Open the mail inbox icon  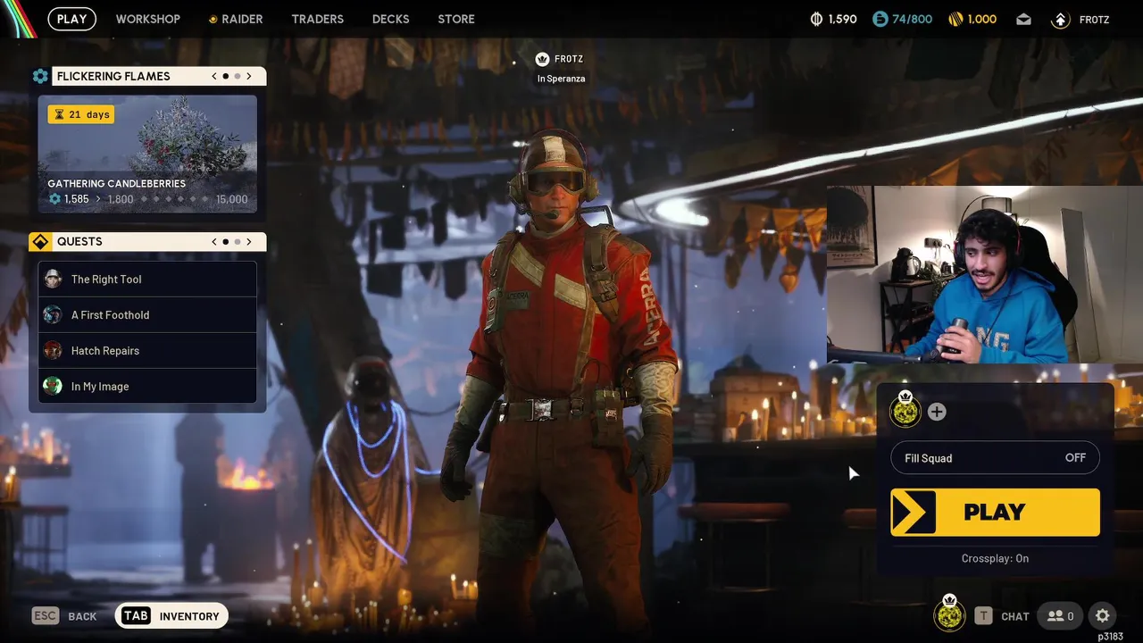(x=1023, y=20)
